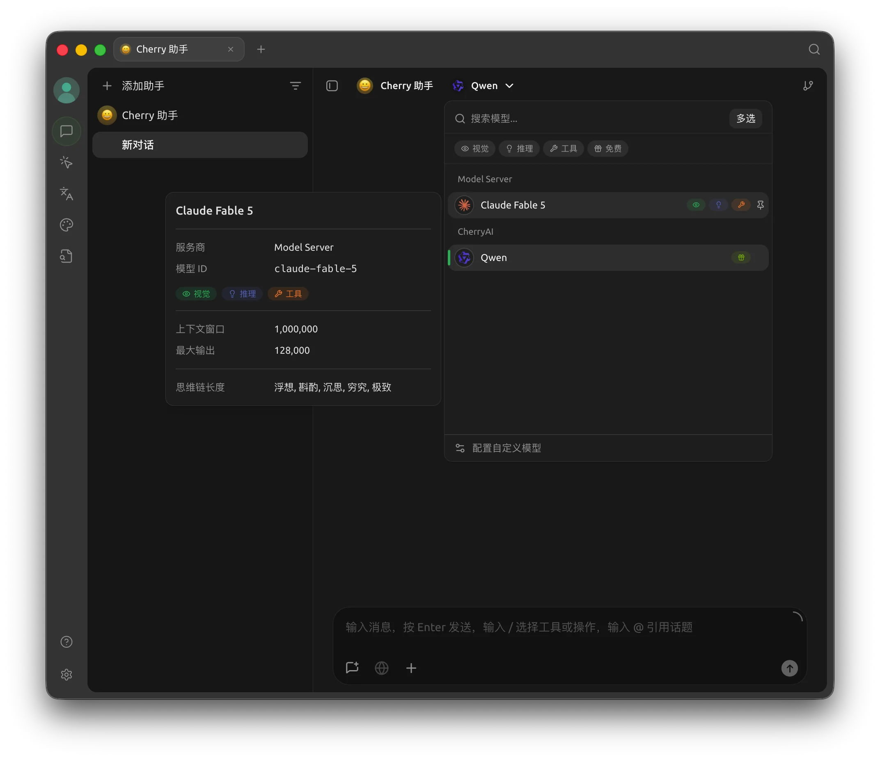Click the claude-fable-5 model ID text
The width and height of the screenshot is (880, 760).
[316, 269]
